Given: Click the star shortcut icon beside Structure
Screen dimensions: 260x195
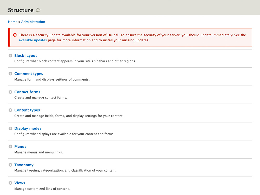Looking at the screenshot, I should (x=38, y=10).
